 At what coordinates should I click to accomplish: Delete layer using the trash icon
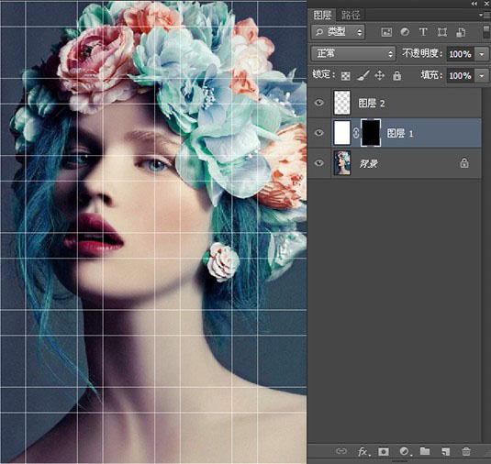466,451
